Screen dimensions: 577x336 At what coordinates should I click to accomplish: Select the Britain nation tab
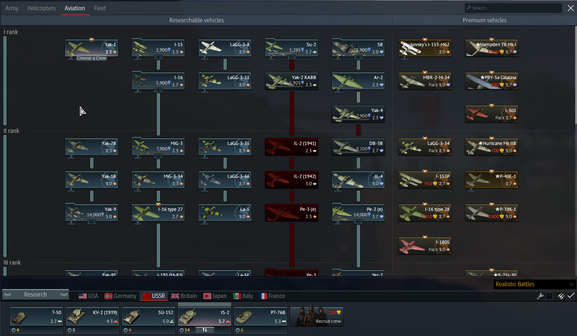point(184,296)
